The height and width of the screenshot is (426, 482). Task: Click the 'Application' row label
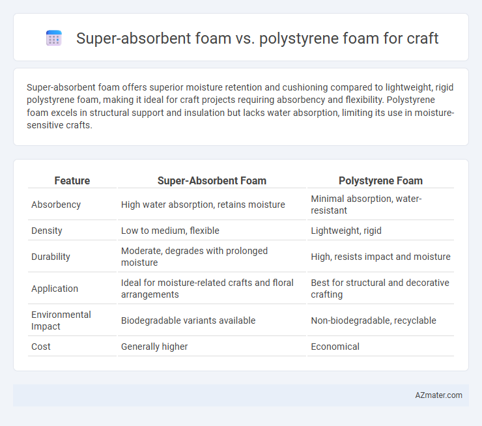click(55, 289)
